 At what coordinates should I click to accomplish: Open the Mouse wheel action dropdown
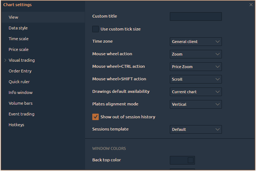pos(196,54)
